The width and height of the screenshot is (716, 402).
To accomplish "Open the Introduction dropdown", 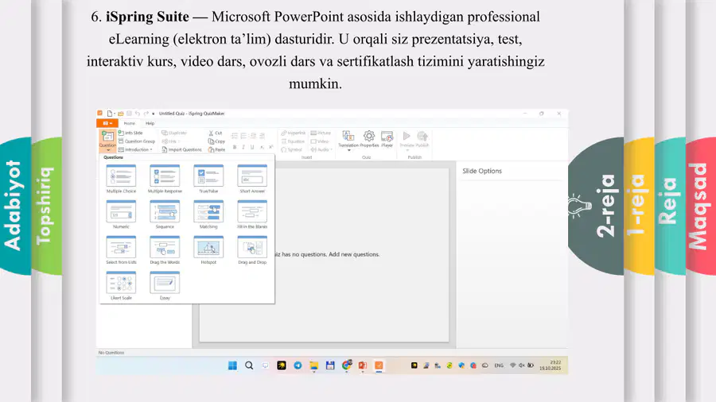I will 135,149.
